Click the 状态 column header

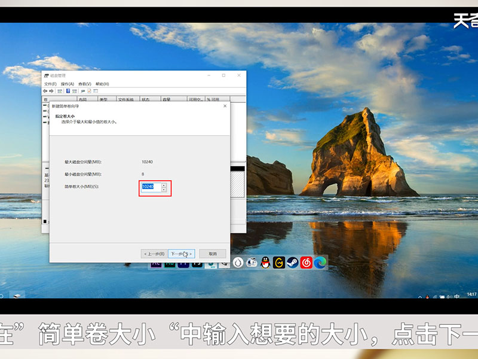click(x=151, y=99)
